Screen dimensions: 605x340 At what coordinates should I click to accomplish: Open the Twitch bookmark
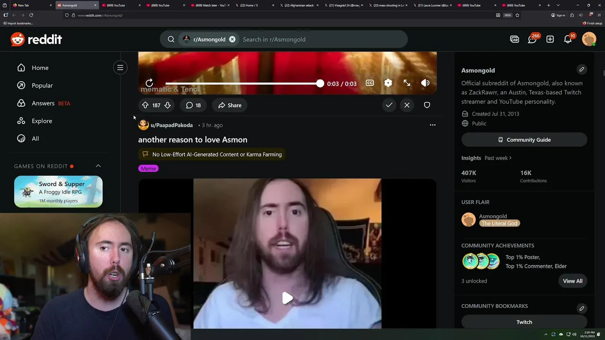click(x=524, y=322)
